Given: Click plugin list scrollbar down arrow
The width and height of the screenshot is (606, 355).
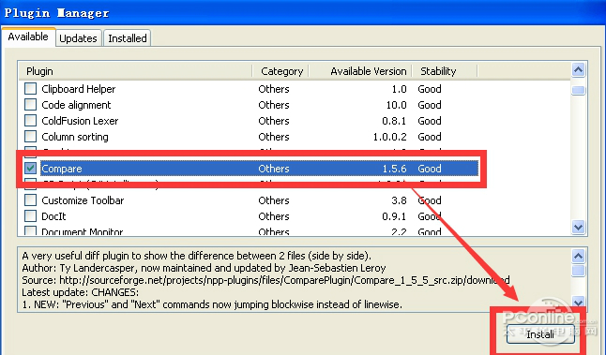Looking at the screenshot, I should pyautogui.click(x=578, y=227).
